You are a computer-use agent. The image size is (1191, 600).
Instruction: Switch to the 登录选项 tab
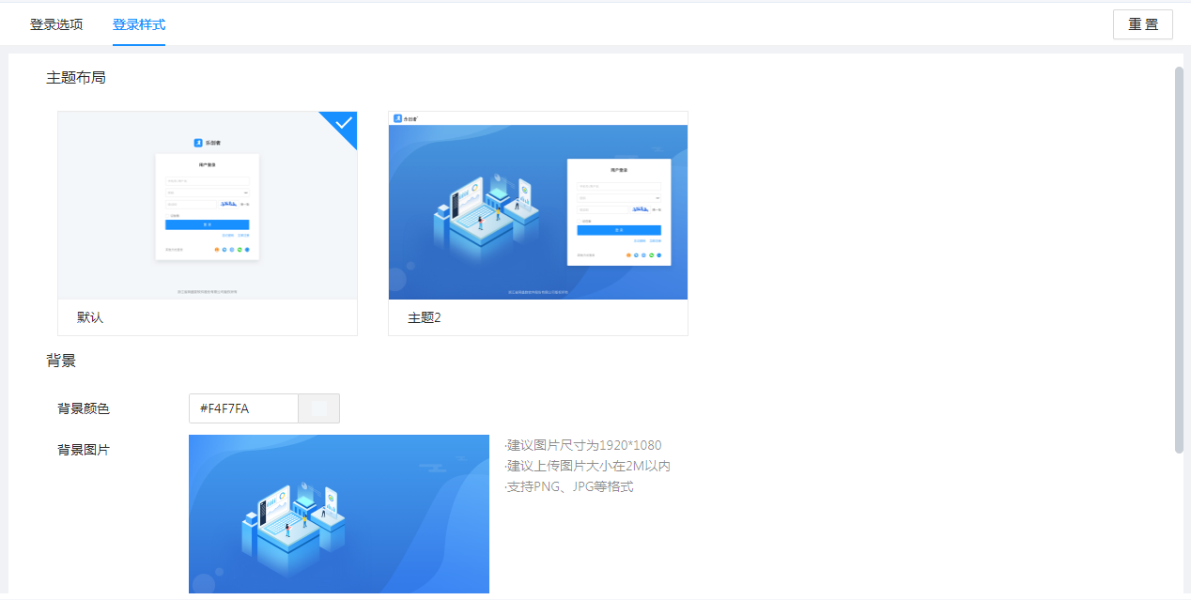tap(56, 24)
